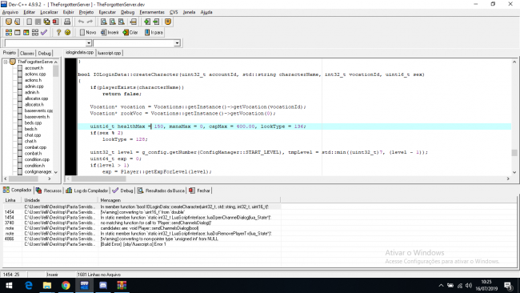The height and width of the screenshot is (293, 520).
Task: Select condition.h in project tree
Action: 34,166
